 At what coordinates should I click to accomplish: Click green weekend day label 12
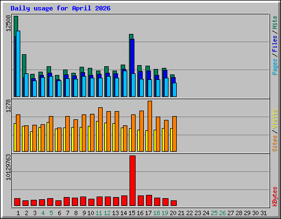click(107, 213)
